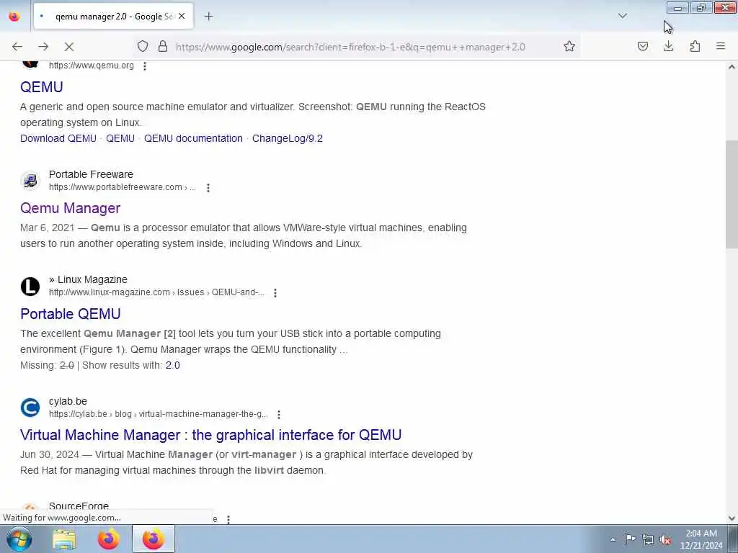Image resolution: width=738 pixels, height=553 pixels.
Task: Open the taskbar clock and date
Action: pyautogui.click(x=701, y=539)
